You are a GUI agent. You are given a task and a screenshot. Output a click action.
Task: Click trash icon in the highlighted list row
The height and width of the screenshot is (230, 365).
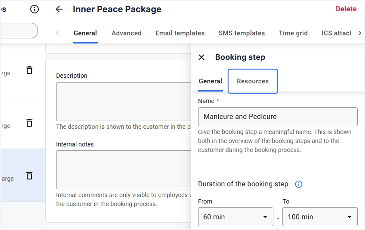coord(29,176)
